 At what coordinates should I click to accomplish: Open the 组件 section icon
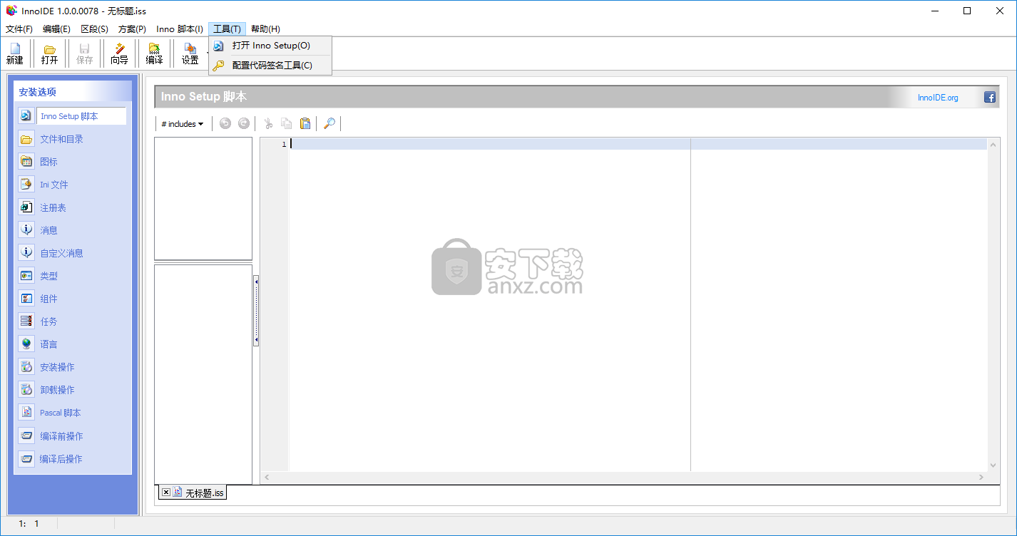point(26,299)
